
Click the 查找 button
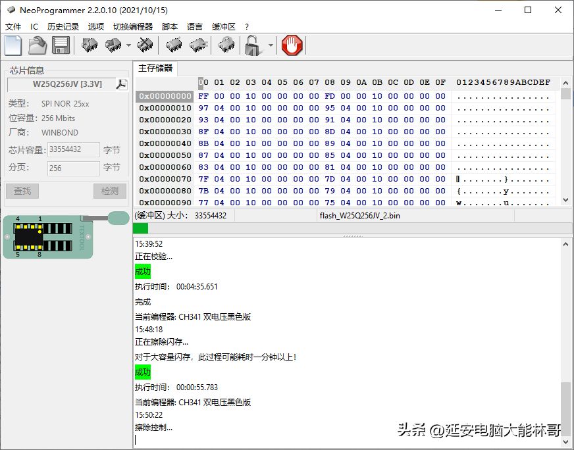[x=22, y=191]
